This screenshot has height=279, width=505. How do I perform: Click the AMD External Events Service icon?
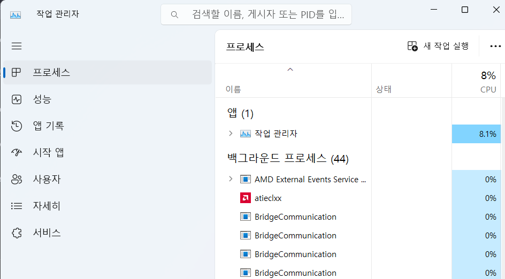coord(246,179)
